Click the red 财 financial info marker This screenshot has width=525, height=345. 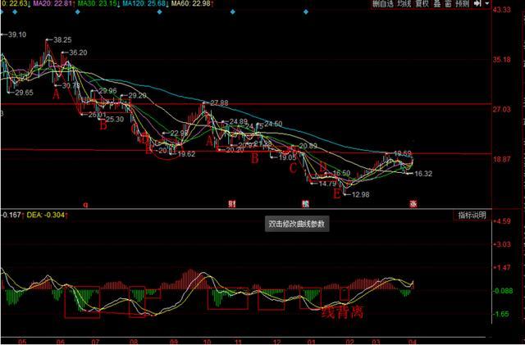point(231,204)
